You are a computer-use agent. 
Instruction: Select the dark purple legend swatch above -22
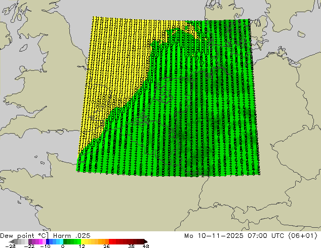coord(30,241)
